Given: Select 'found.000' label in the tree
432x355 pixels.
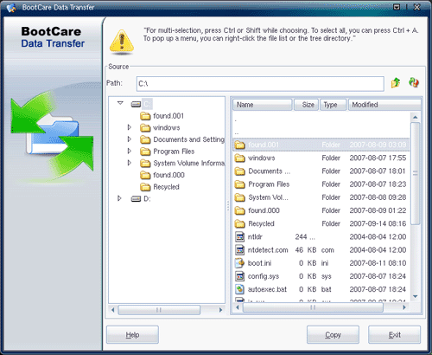Looking at the screenshot, I should click(168, 175).
